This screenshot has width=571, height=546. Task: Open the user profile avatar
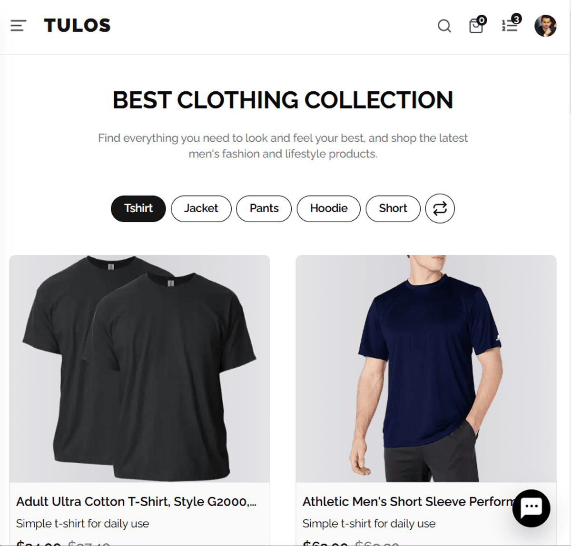click(x=545, y=26)
